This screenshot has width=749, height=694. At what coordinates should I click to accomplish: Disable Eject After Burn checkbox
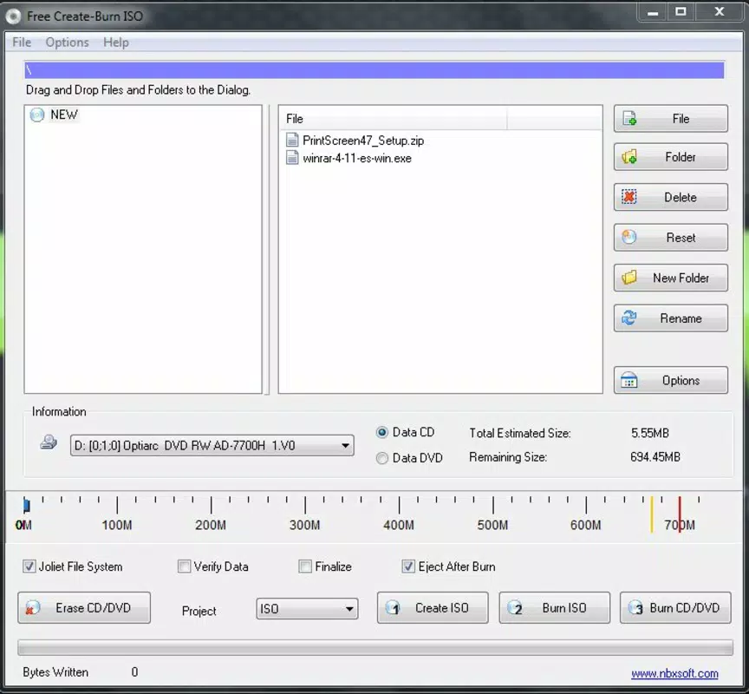click(408, 566)
